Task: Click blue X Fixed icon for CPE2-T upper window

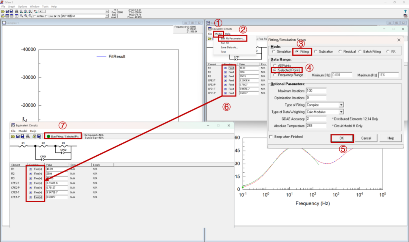Action: tap(225, 81)
